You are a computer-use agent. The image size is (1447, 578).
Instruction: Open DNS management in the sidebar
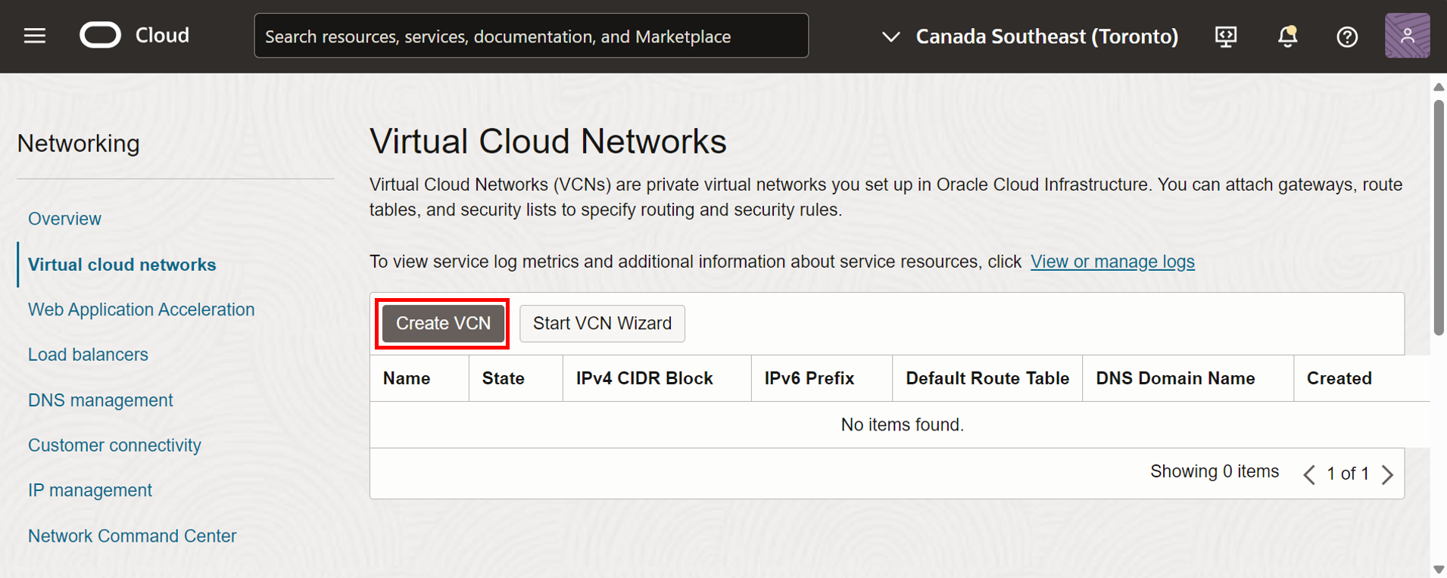point(101,400)
